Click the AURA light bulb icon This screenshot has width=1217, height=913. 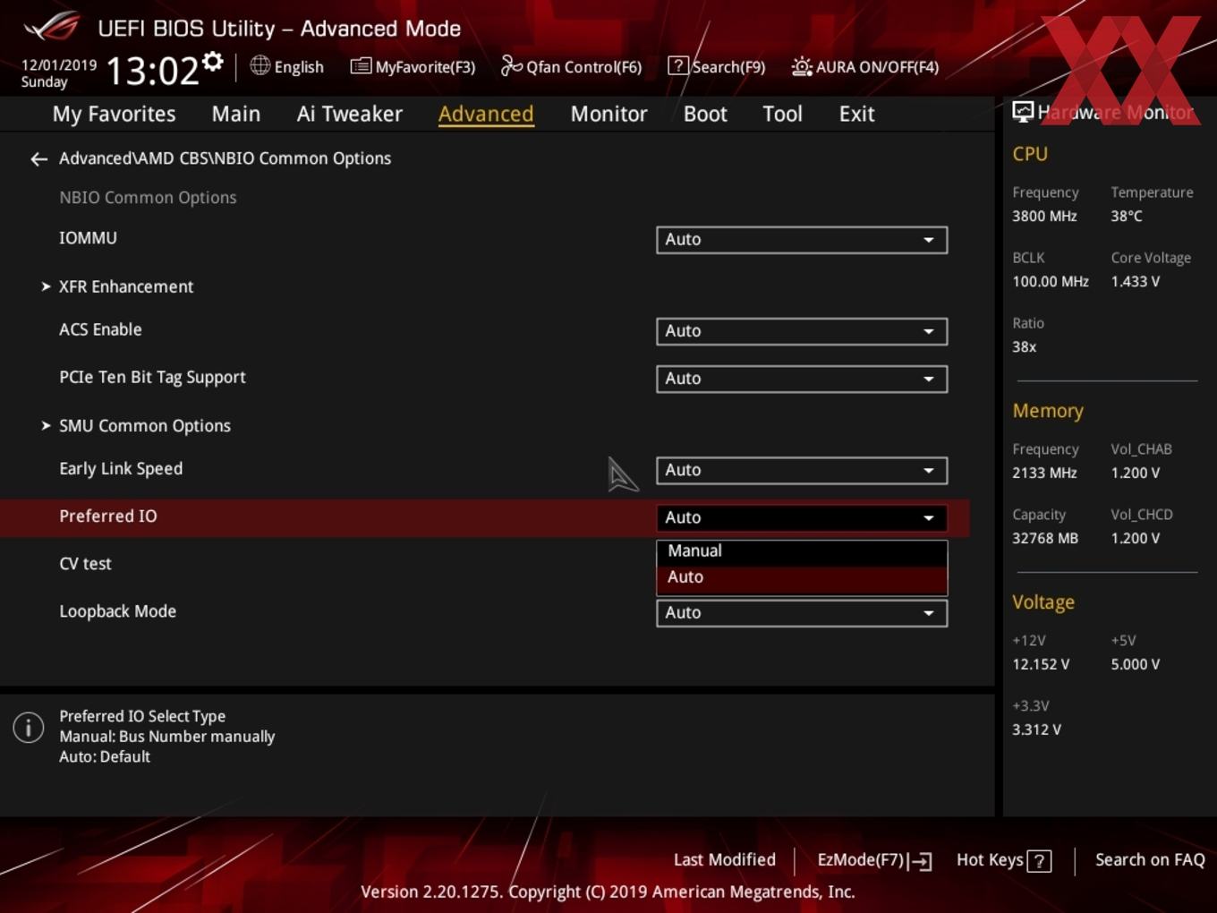coord(802,66)
